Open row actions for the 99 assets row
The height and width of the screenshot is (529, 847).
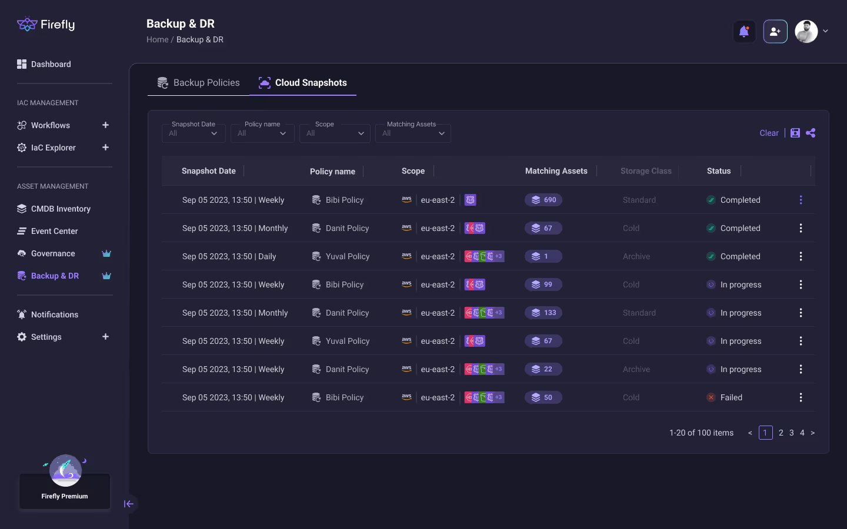(x=801, y=284)
